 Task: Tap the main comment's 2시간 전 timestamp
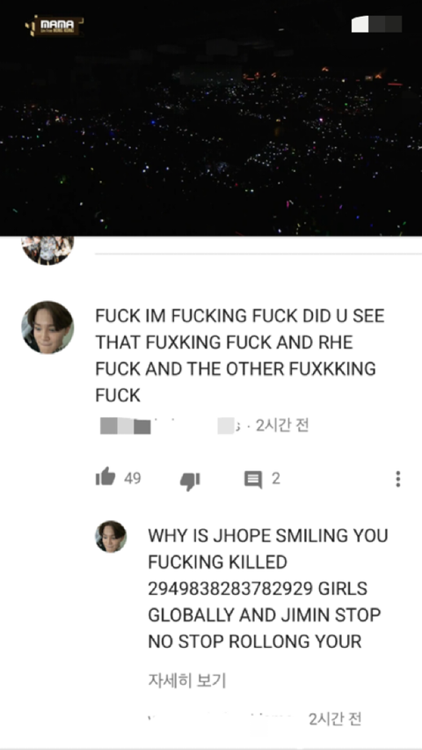pyautogui.click(x=282, y=425)
